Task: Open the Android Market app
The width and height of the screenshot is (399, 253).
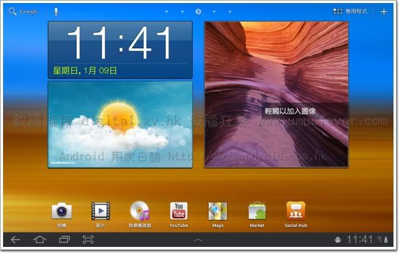Action: coord(257,212)
